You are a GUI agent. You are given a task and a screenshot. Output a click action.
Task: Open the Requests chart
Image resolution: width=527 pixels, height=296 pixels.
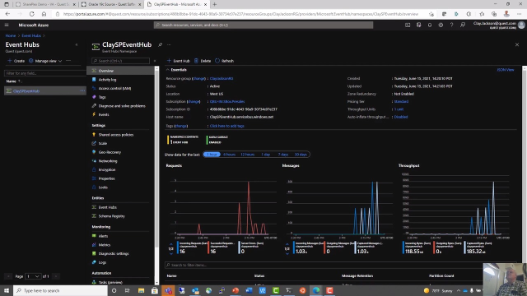[x=221, y=206]
